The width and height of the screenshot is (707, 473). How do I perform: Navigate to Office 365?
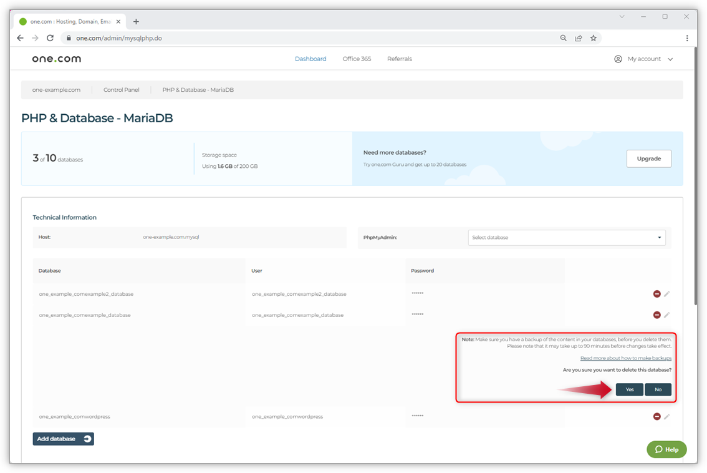point(357,59)
